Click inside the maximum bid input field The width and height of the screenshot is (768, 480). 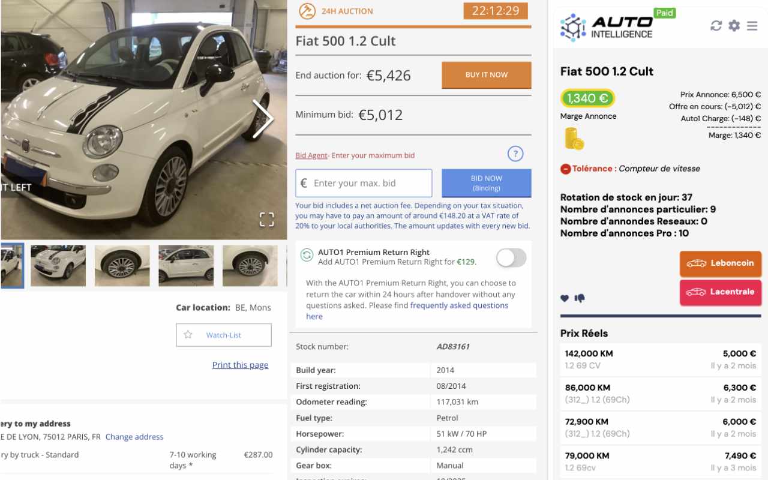(x=363, y=183)
